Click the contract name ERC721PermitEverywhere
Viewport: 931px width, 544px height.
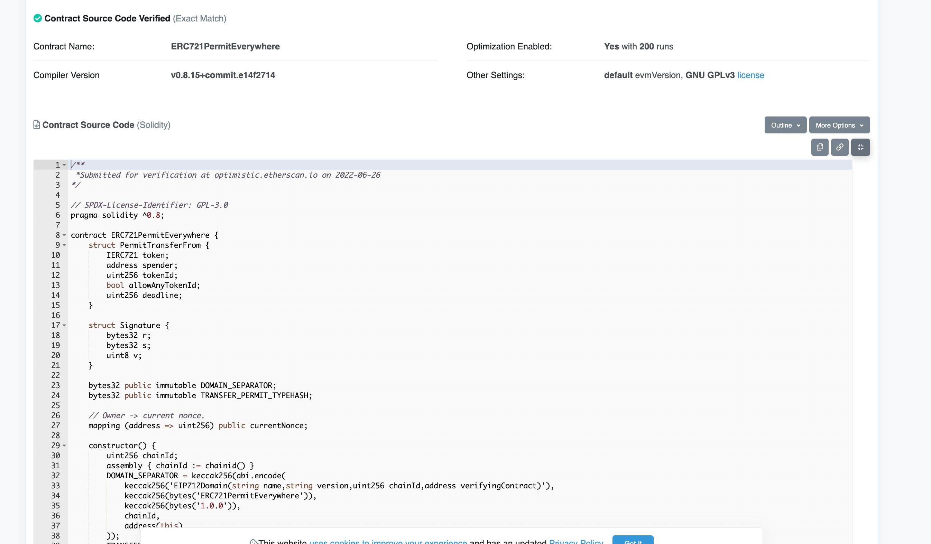pos(225,47)
